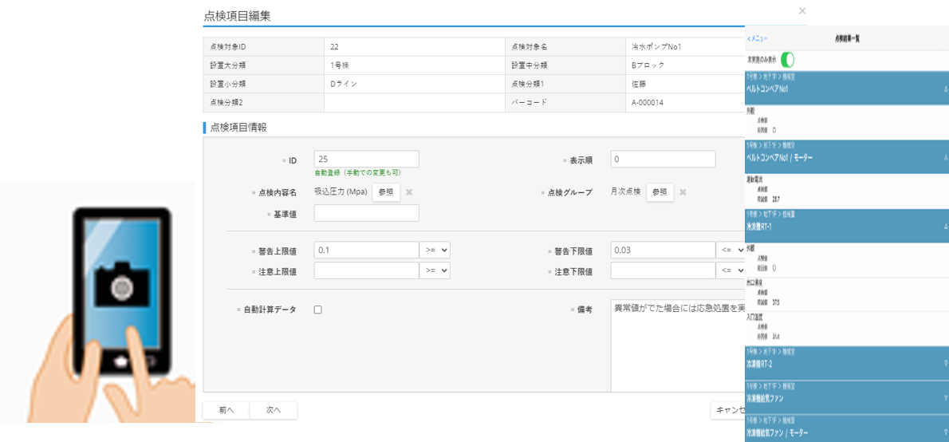Click the 月次点検 group text
The image size is (949, 442).
coord(626,192)
